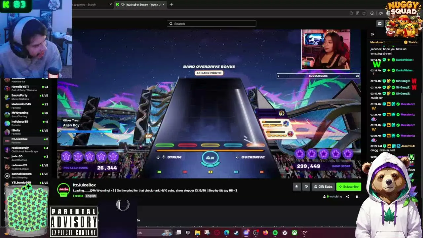The height and width of the screenshot is (238, 423).
Task: Open recklessvely channel in sidebar
Action: point(26,149)
